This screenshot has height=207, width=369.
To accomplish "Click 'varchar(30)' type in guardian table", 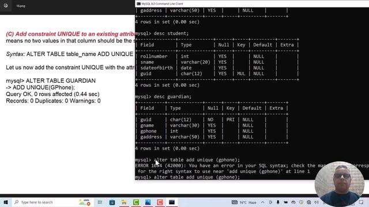I will coord(184,125).
